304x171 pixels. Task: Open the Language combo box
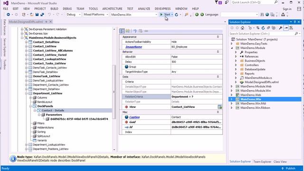(239, 15)
